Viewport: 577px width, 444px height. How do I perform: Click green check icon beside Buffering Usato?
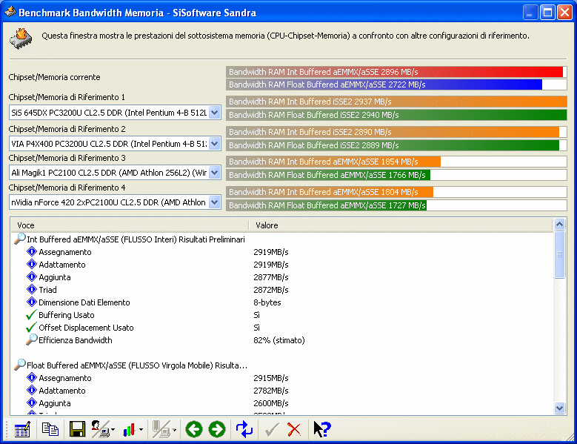pos(32,315)
